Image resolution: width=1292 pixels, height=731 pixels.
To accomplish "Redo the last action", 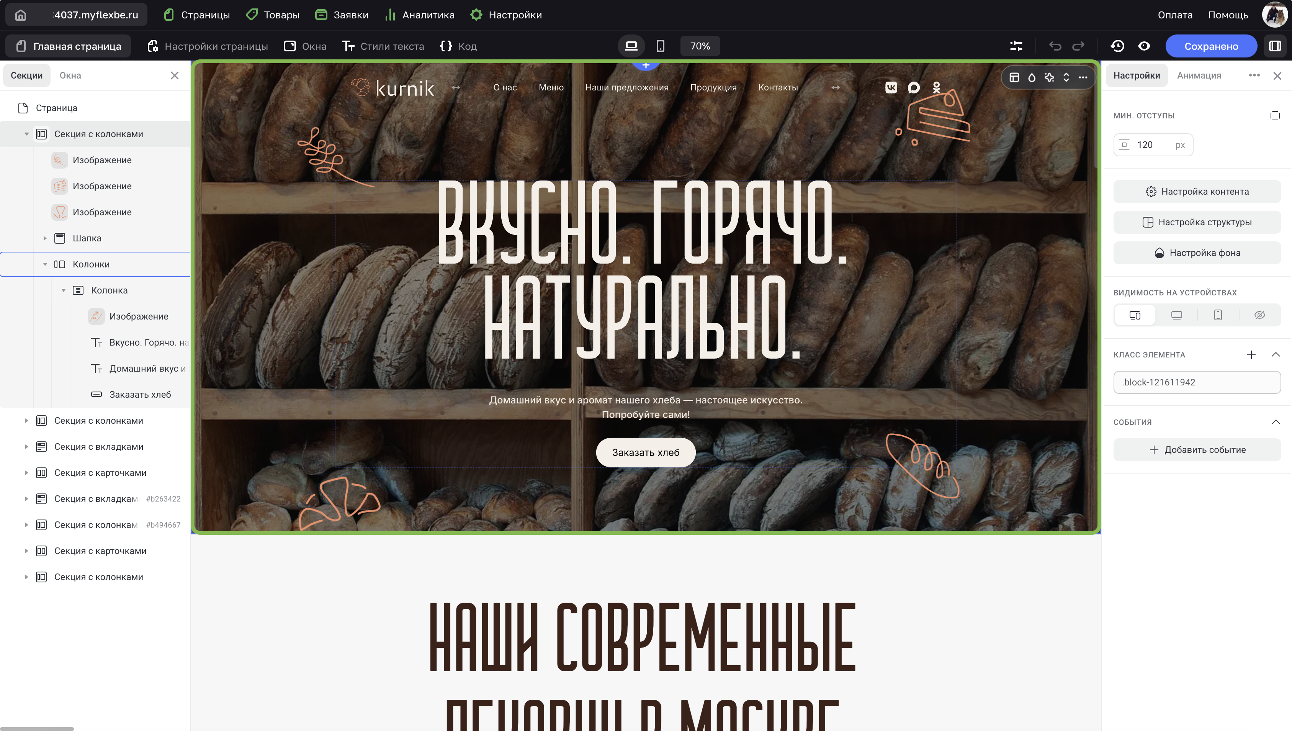I will (1078, 46).
